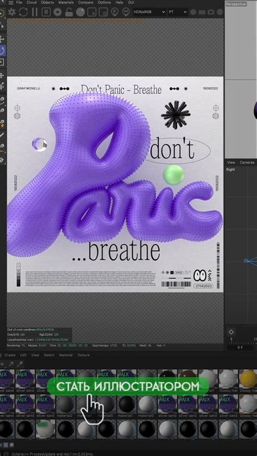This screenshot has height=456, width=257.
Task: Click the Tri: 0/261k status entry
Action: (129, 345)
